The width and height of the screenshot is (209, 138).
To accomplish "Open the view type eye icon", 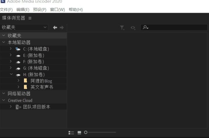I will [133, 28].
